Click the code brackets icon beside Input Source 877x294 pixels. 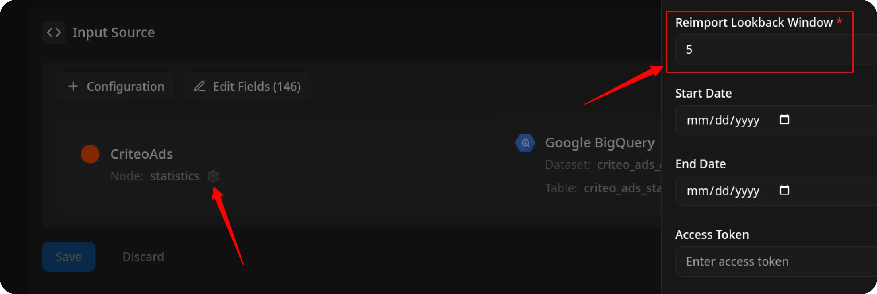[54, 32]
